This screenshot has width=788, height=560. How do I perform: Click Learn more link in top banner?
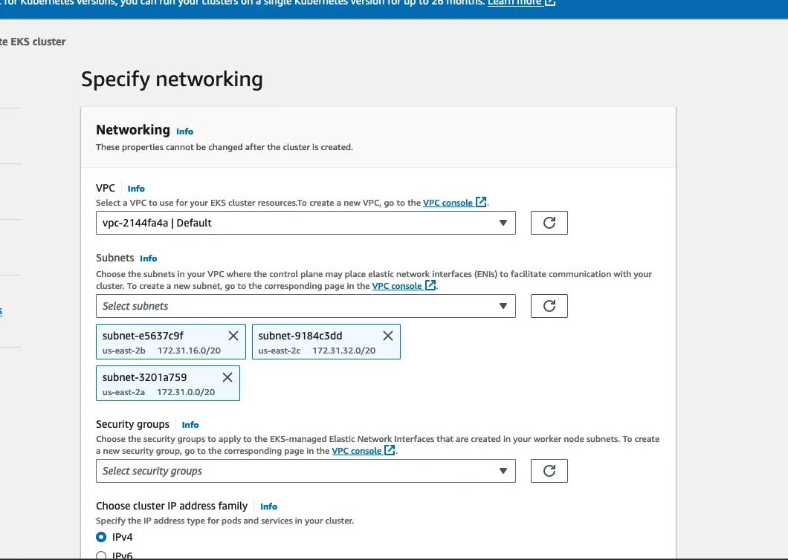[521, 2]
